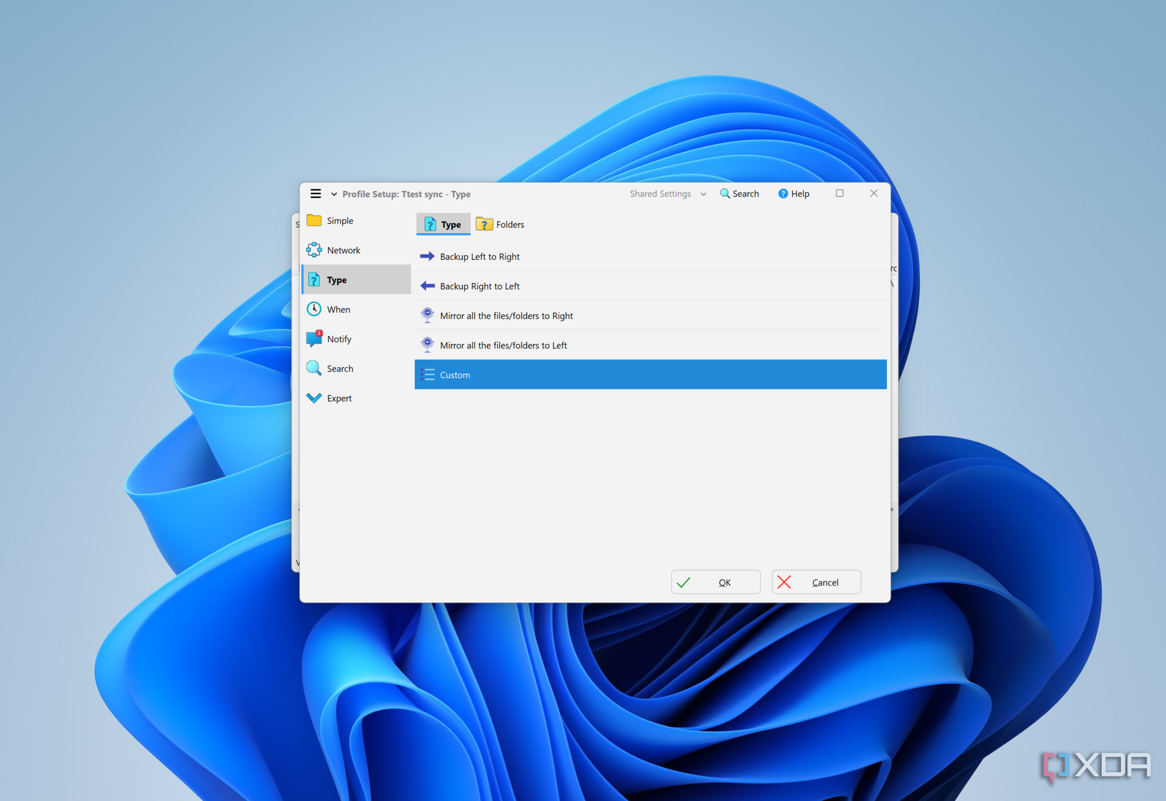Select the Network sidebar icon
Image resolution: width=1166 pixels, height=801 pixels.
[314, 250]
